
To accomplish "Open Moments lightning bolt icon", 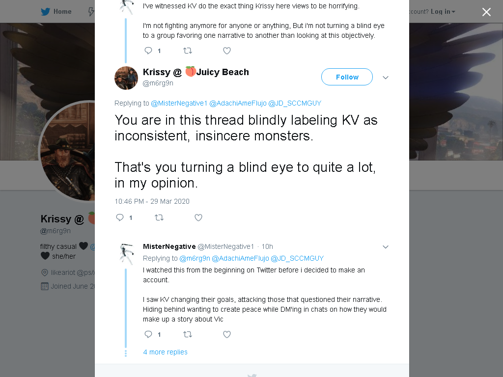I will [91, 12].
